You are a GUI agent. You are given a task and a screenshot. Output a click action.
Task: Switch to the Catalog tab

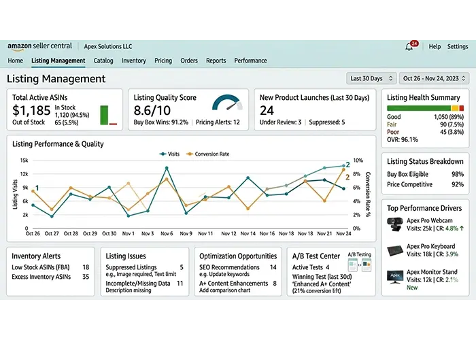(x=103, y=61)
